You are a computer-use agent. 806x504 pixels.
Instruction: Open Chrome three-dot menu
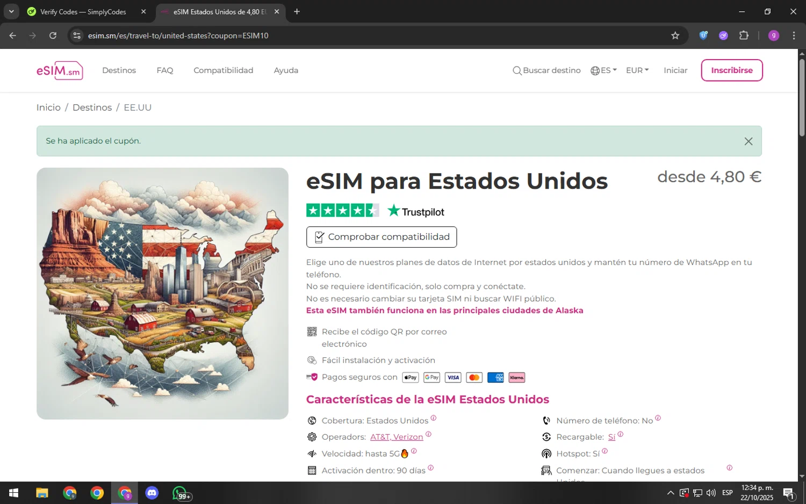tap(794, 35)
